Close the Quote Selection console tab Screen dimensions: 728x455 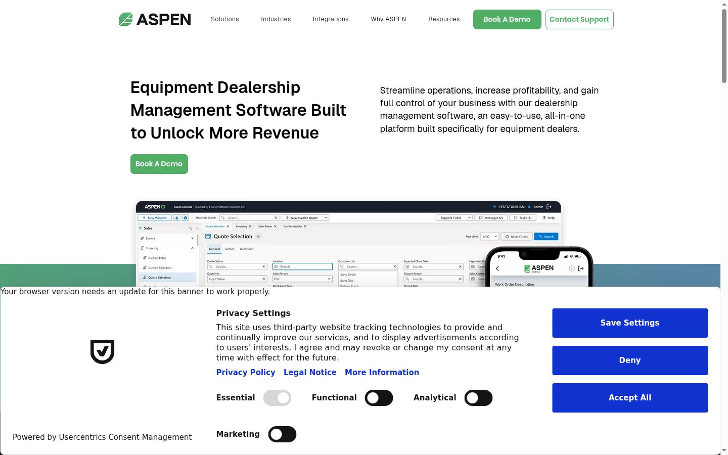[x=228, y=226]
